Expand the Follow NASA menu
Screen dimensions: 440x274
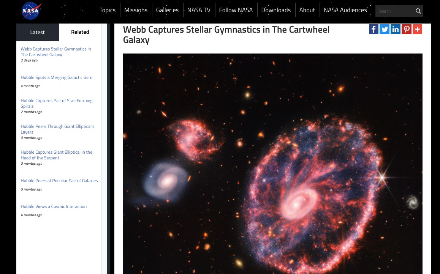click(x=236, y=10)
